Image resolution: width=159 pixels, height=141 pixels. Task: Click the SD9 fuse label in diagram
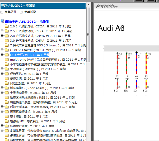pos(135,91)
